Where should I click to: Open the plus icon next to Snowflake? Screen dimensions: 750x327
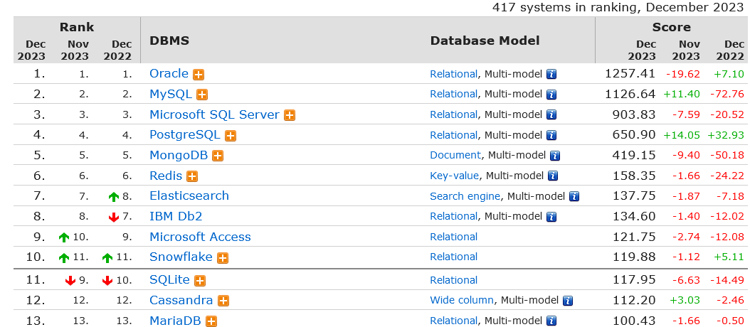click(223, 258)
